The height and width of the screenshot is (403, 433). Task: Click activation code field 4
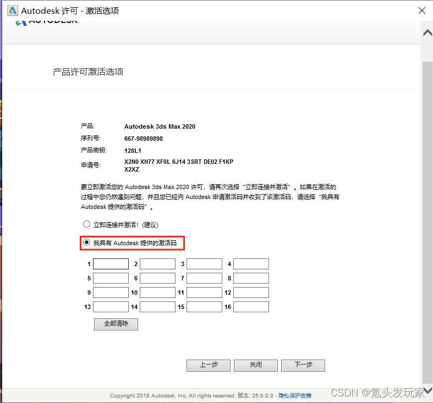click(x=251, y=264)
